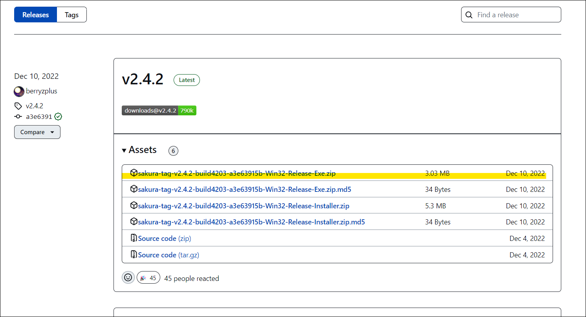The height and width of the screenshot is (317, 586).
Task: Open the v2.4.2 tag link in sidebar
Action: (35, 106)
